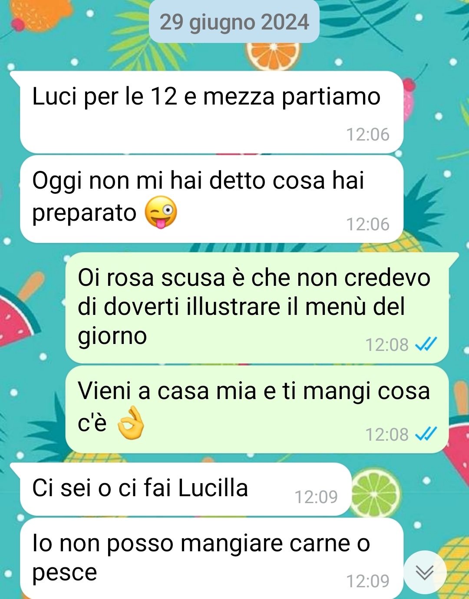Tap the OK hand emoji in message
The width and height of the screenshot is (469, 599).
pyautogui.click(x=131, y=423)
